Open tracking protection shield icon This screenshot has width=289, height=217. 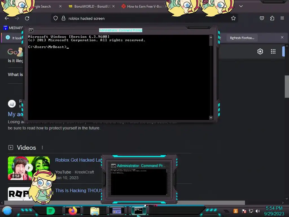point(56,18)
